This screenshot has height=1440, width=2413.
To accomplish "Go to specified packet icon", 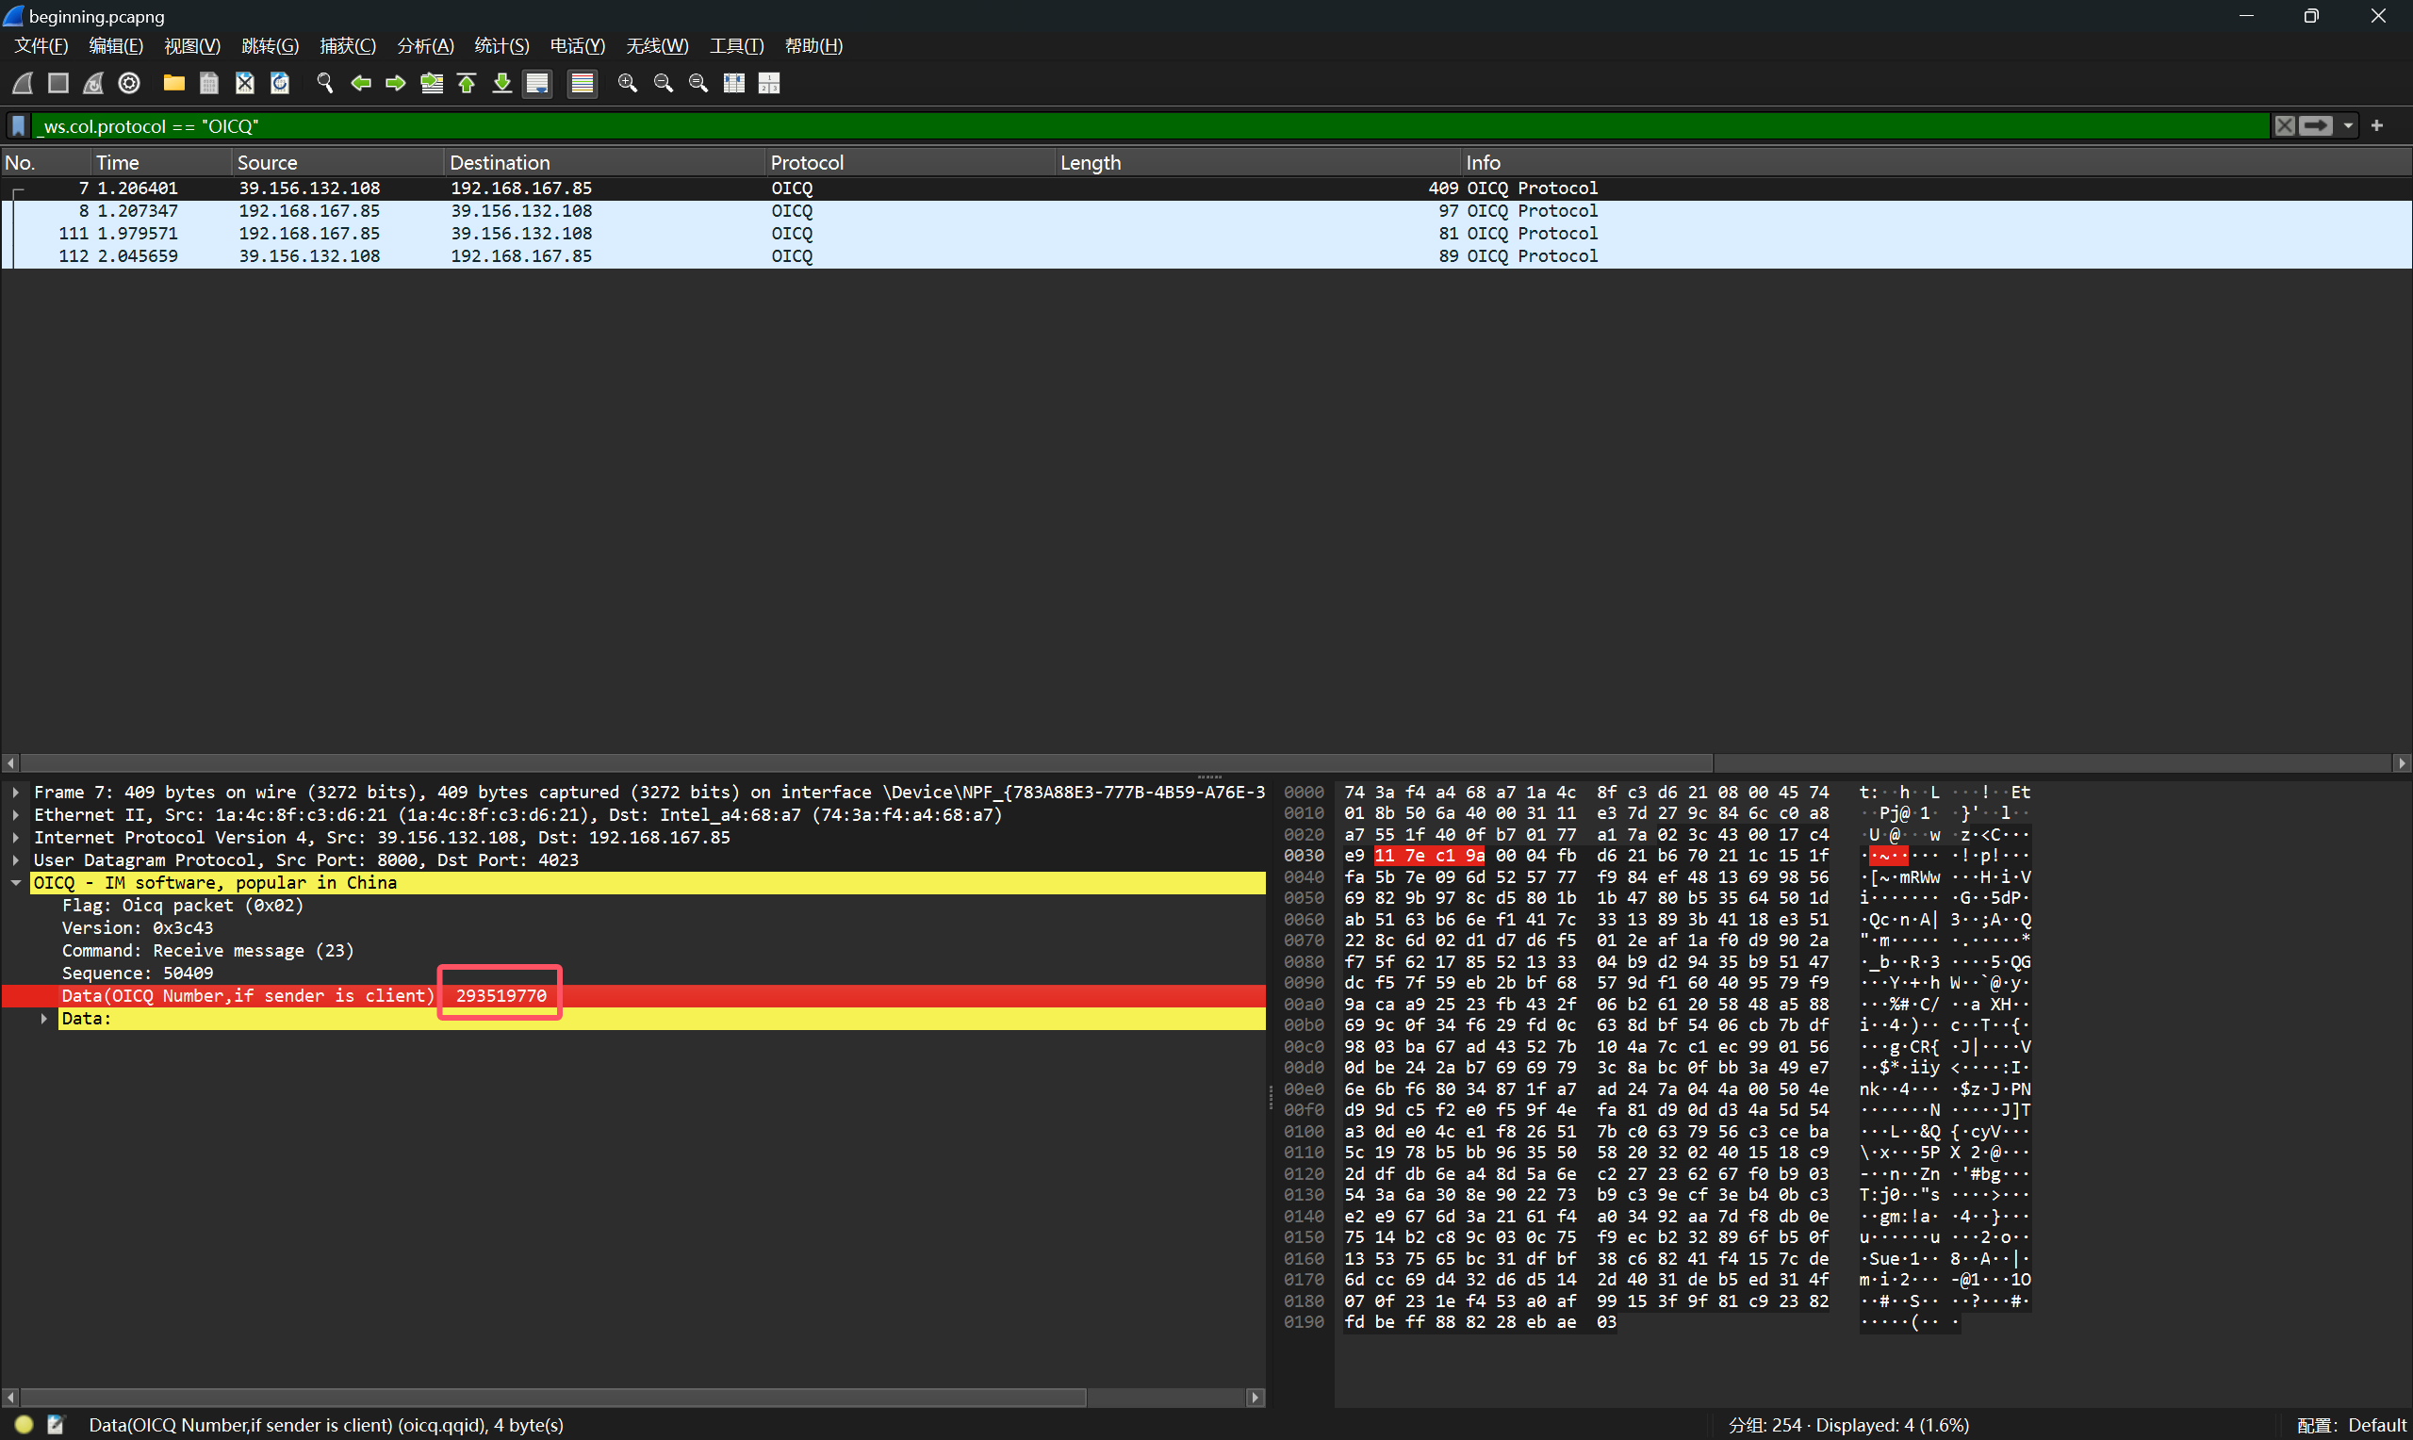I will coord(432,84).
